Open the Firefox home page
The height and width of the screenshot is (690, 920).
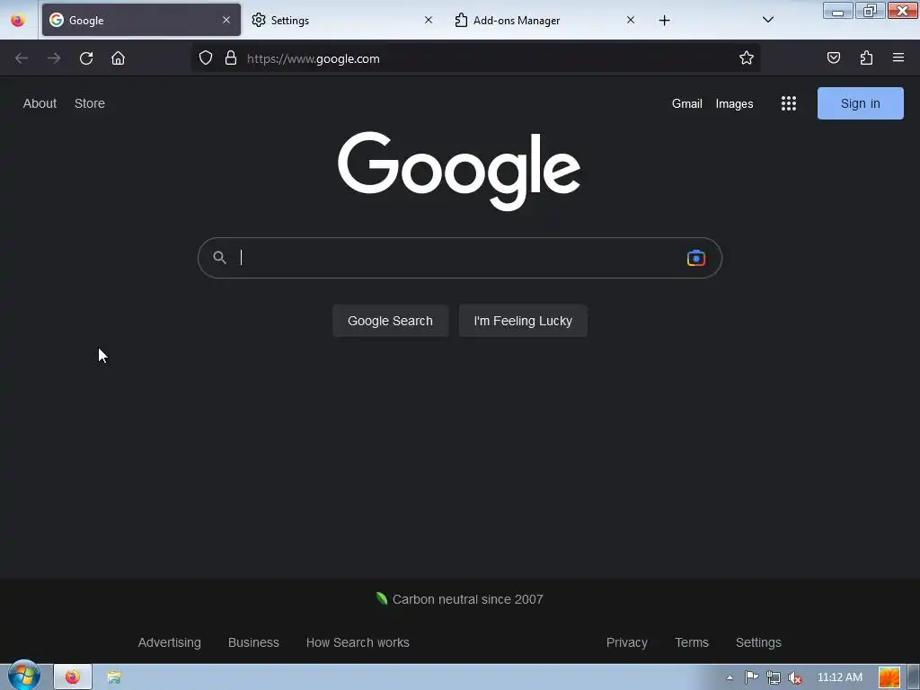tap(118, 58)
